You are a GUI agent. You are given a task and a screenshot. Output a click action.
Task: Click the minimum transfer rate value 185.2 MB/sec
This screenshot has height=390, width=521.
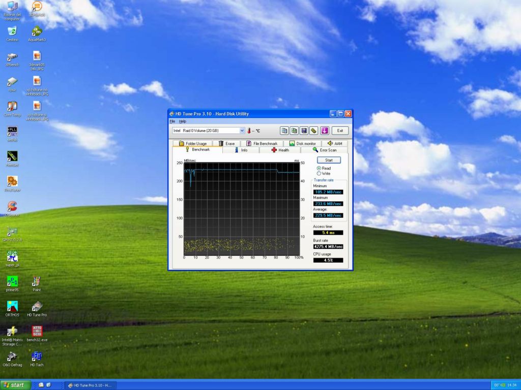click(x=328, y=192)
